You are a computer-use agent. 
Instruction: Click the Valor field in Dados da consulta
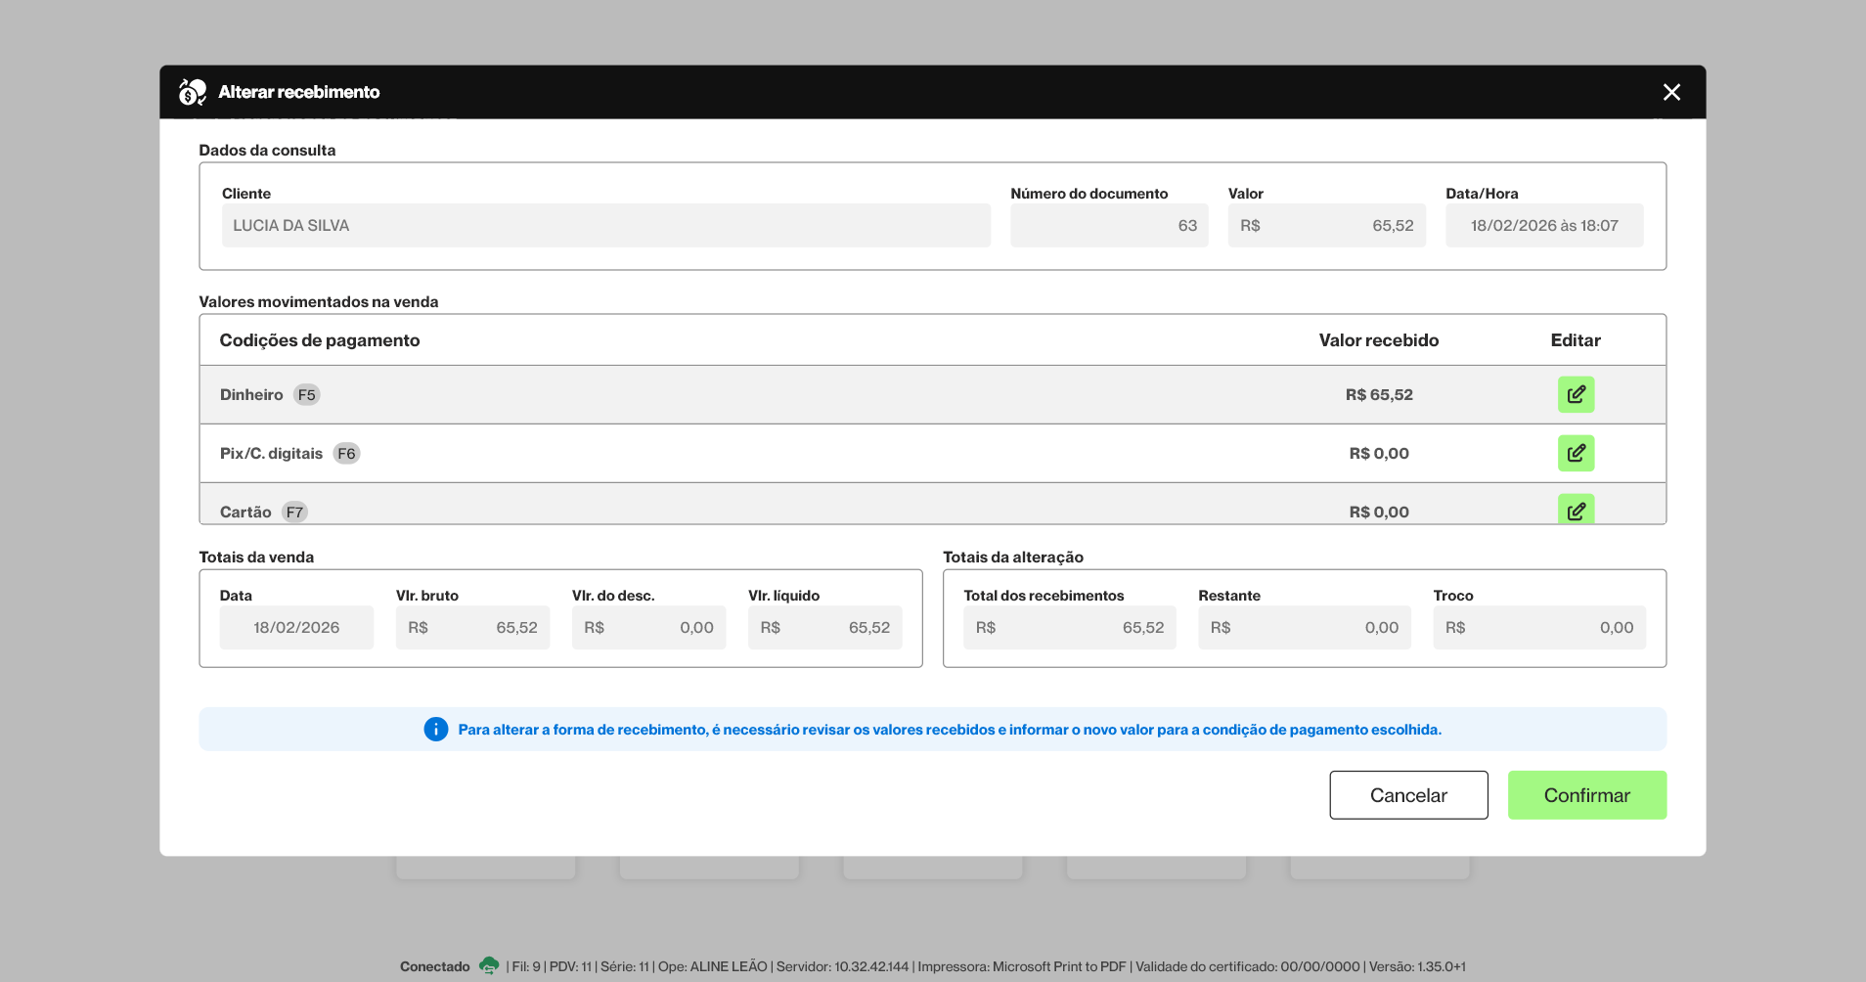pos(1326,226)
